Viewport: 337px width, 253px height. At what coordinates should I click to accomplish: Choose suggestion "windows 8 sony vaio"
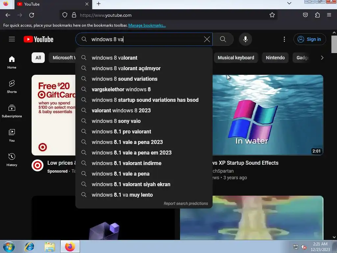pos(144,121)
